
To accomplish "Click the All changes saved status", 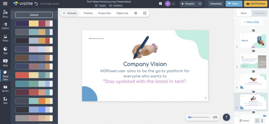I will click(49, 4).
